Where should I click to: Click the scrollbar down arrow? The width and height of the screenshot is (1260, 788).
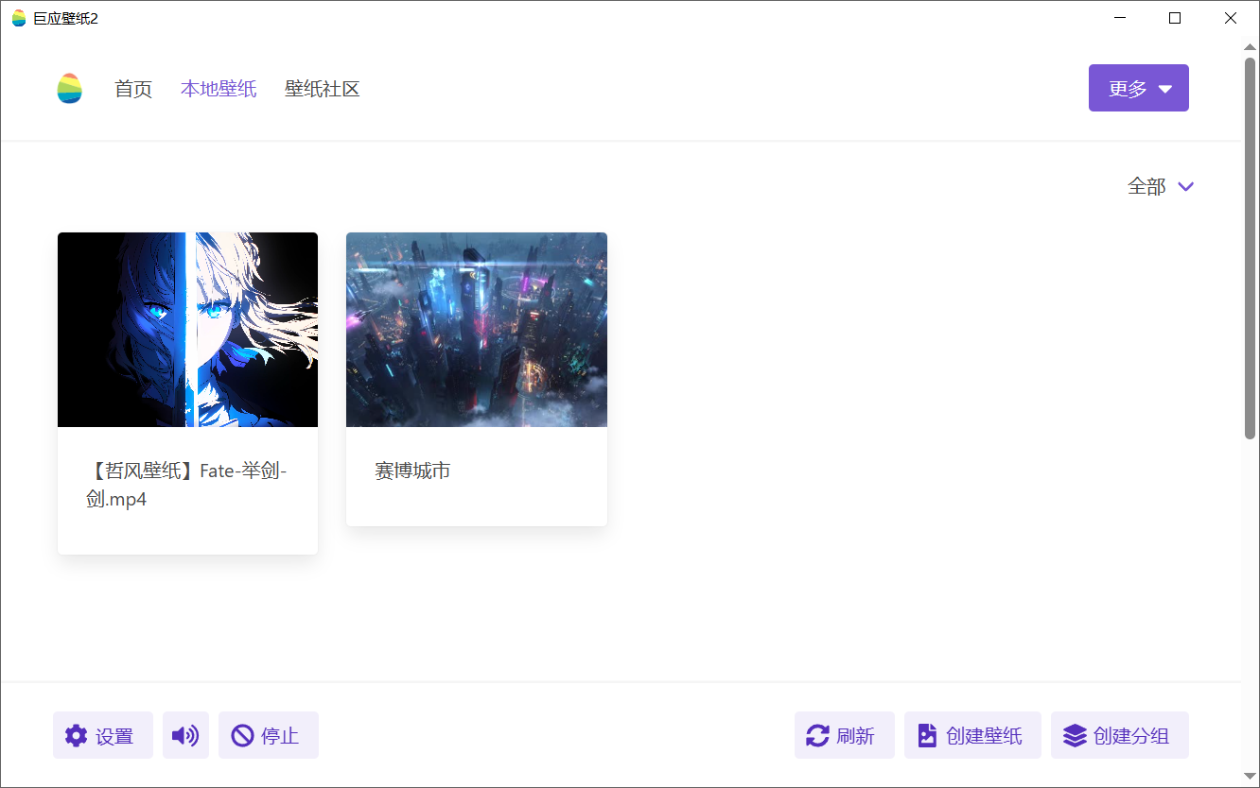point(1251,776)
